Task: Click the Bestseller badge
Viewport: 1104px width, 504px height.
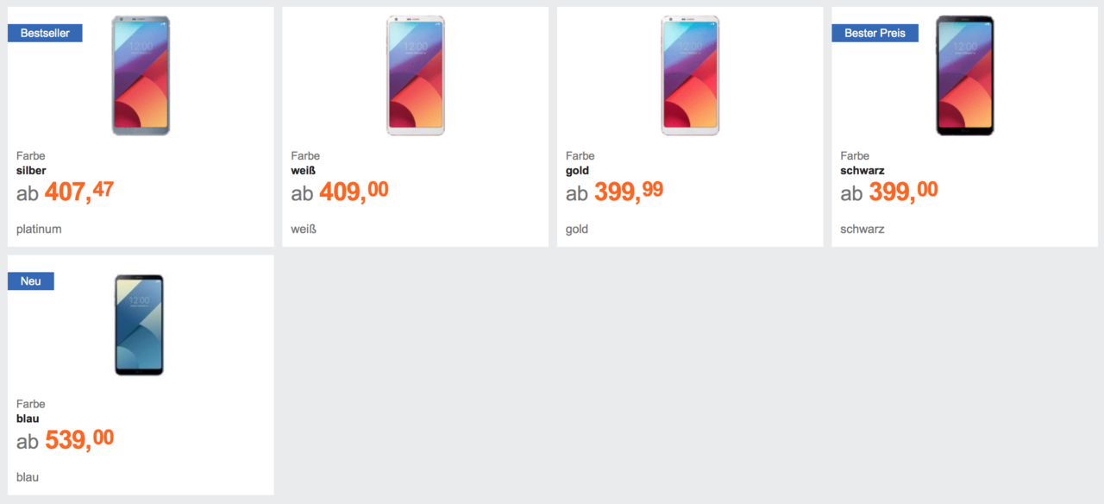Action: tap(45, 33)
